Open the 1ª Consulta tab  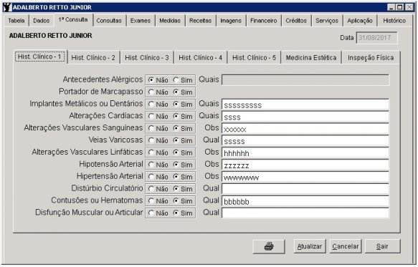73,20
